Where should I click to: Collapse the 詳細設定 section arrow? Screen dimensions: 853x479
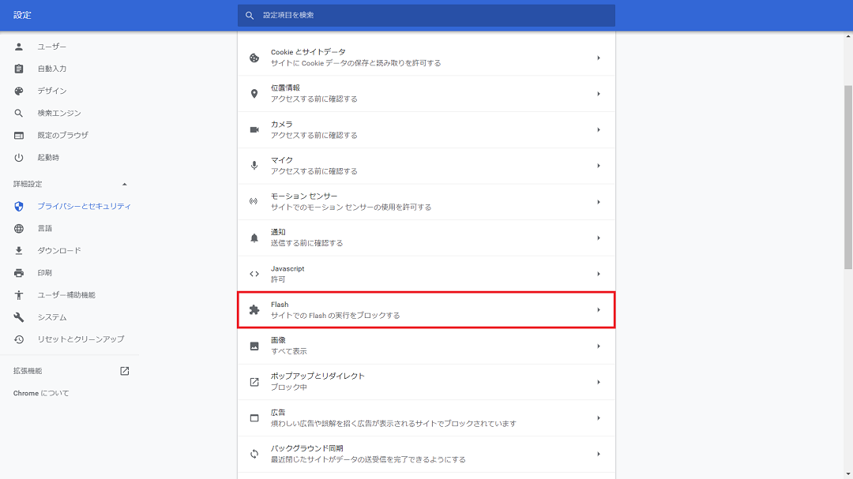click(x=124, y=184)
